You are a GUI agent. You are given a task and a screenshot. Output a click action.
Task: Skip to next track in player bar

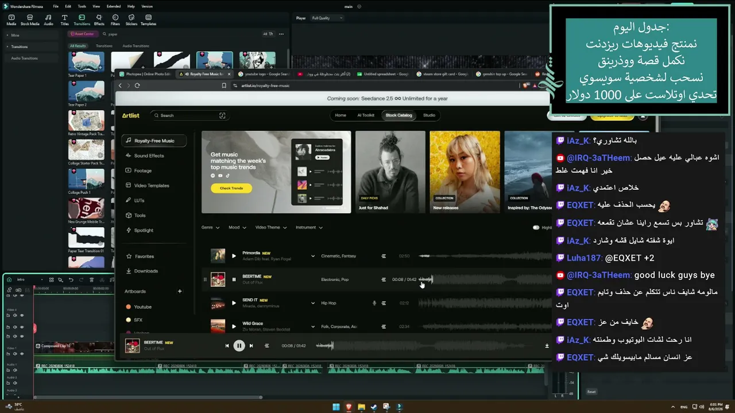(x=251, y=346)
